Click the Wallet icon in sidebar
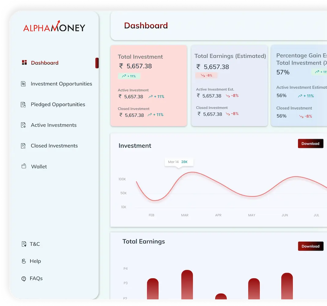The height and width of the screenshot is (306, 327). [24, 166]
